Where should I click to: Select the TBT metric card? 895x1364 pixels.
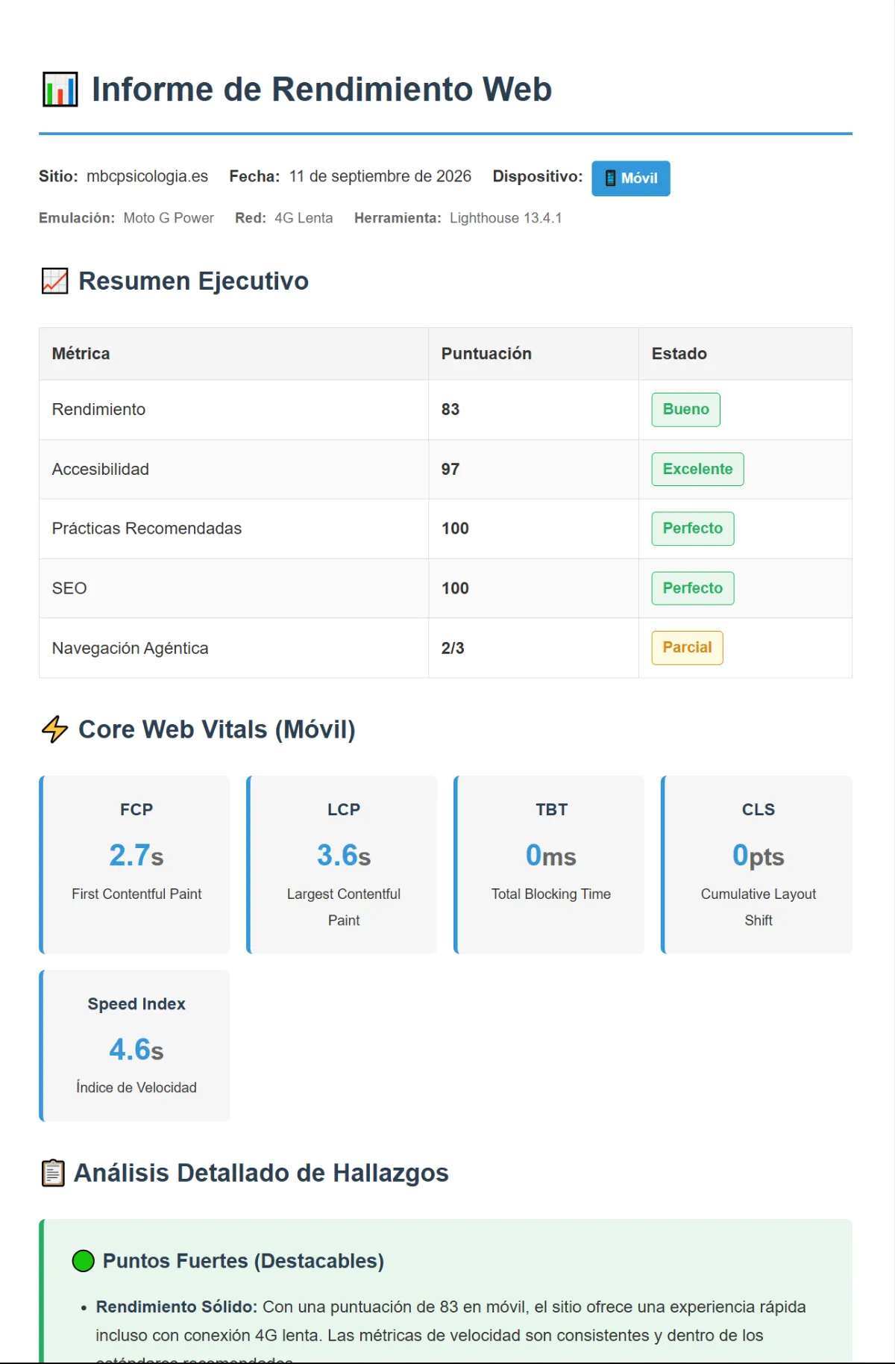point(550,865)
